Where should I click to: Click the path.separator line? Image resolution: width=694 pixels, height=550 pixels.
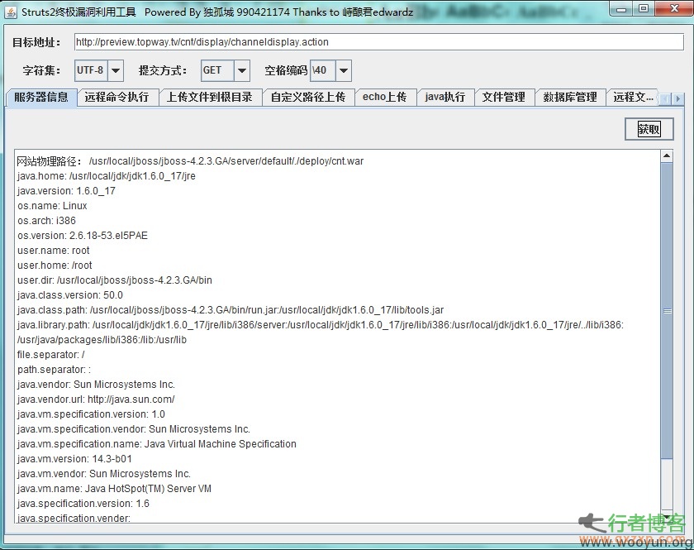[54, 370]
